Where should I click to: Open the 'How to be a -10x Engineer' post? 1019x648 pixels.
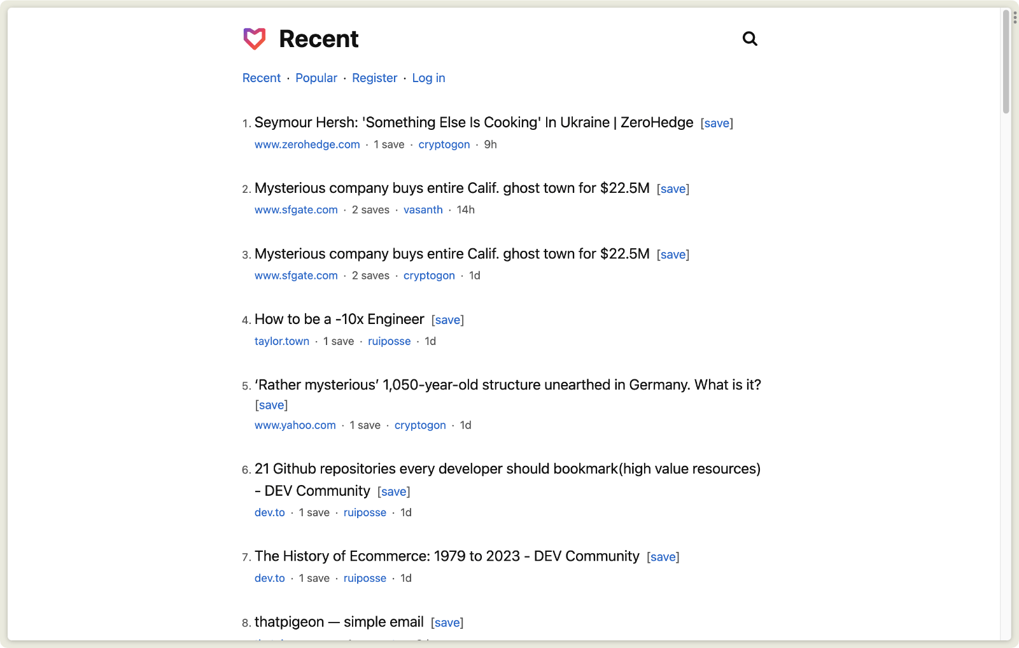click(339, 319)
